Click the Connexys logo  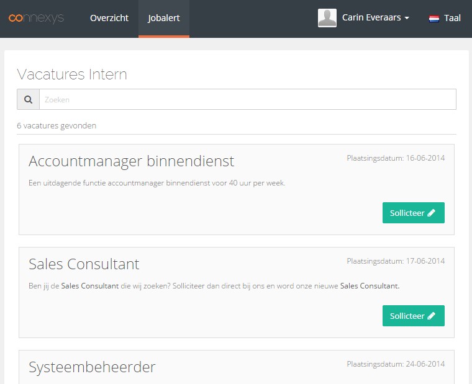point(36,18)
